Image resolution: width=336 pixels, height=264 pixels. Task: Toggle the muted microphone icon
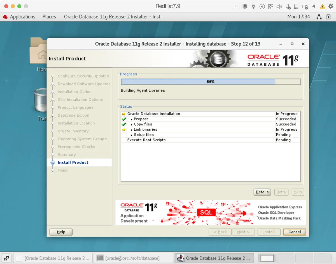[x=288, y=6]
